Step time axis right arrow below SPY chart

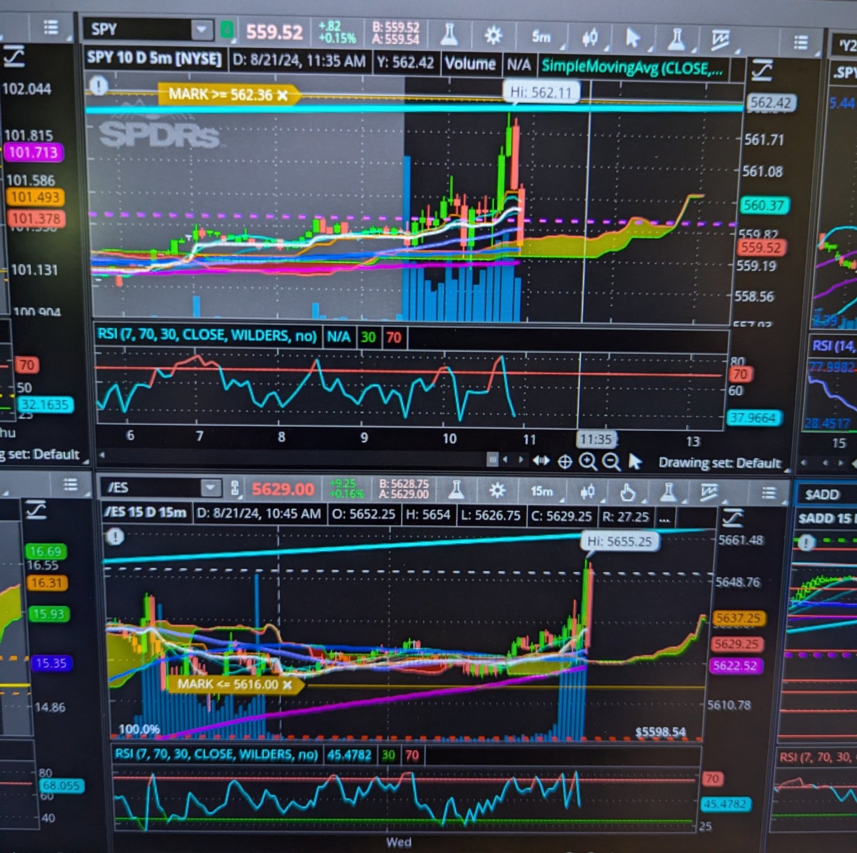click(520, 459)
